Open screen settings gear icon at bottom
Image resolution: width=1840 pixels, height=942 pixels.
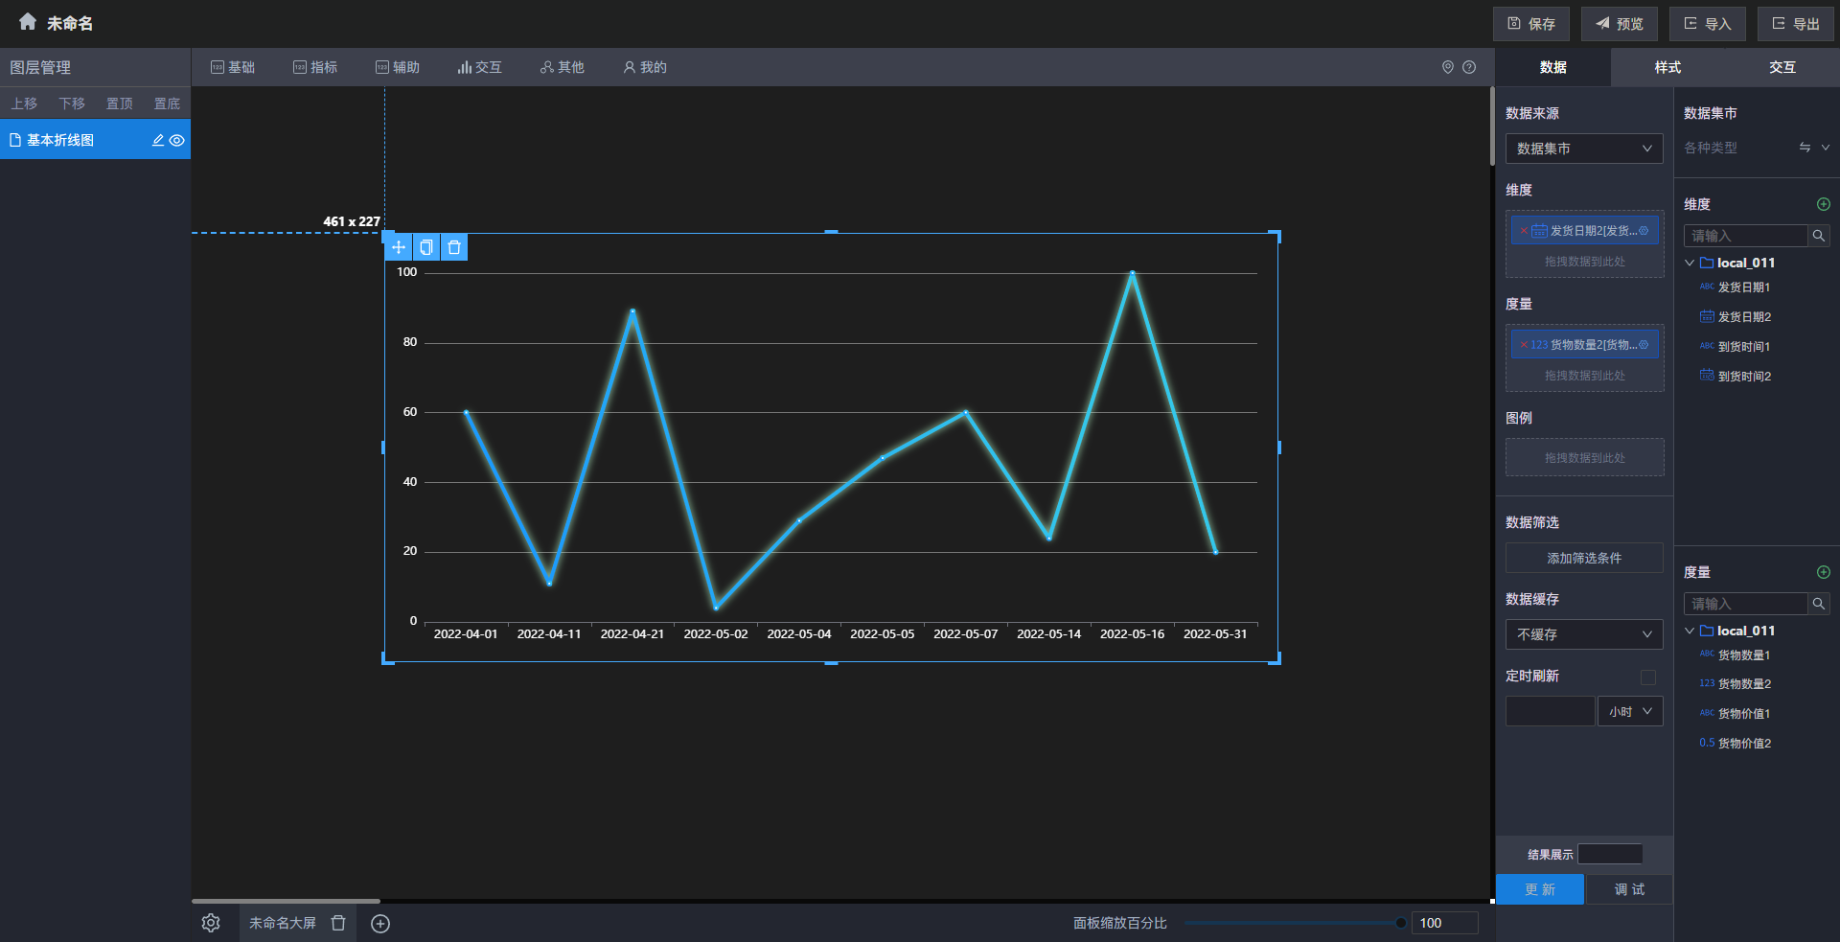point(211,923)
